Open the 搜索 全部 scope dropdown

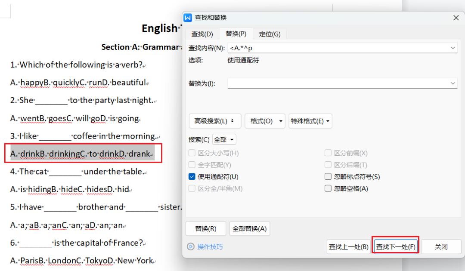[224, 139]
